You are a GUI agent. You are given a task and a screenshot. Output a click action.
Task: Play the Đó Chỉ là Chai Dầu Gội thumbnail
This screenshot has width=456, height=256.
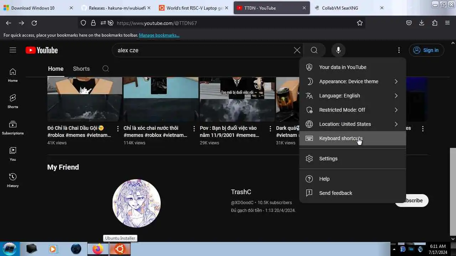coord(85,99)
